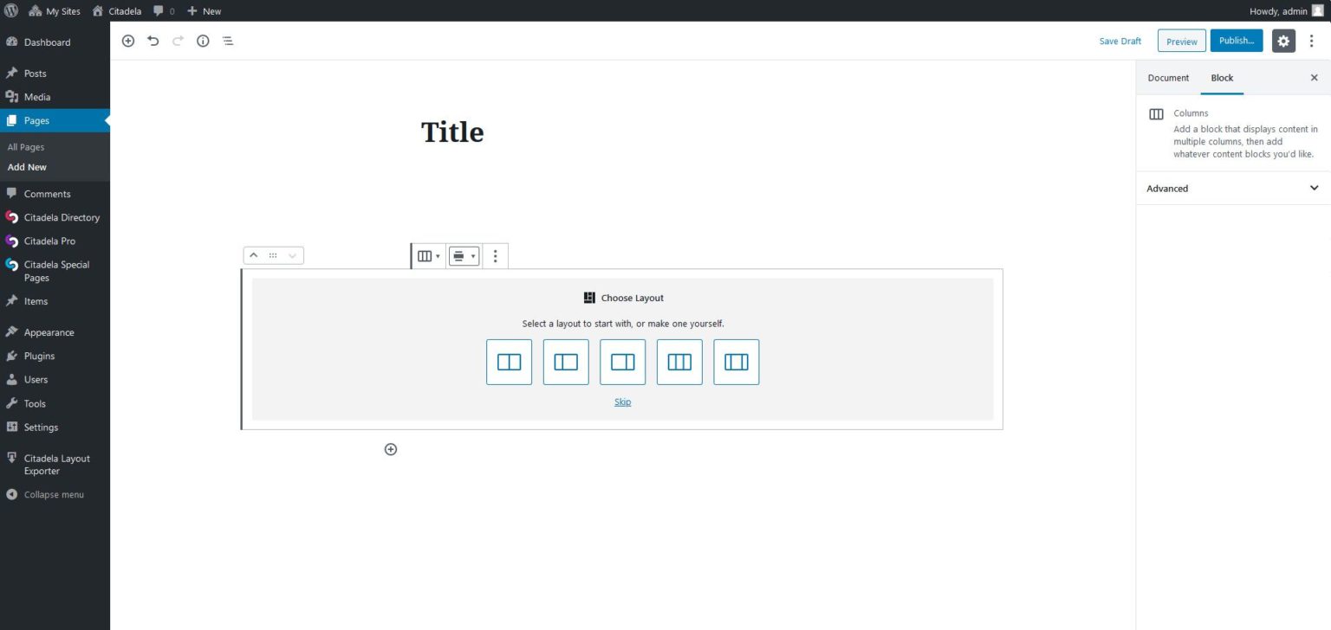Image resolution: width=1331 pixels, height=630 pixels.
Task: Click the Skip link under layout choices
Action: 622,402
